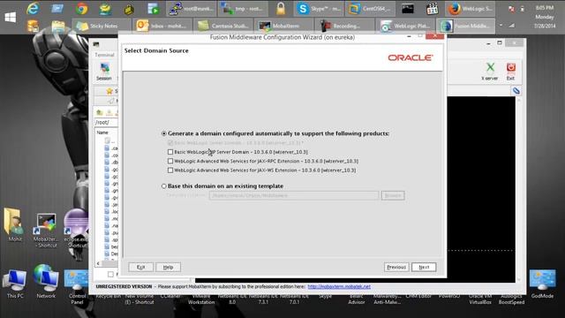The height and width of the screenshot is (318, 565).
Task: Click the checkbox below MobaXterm file list
Action: (x=110, y=275)
